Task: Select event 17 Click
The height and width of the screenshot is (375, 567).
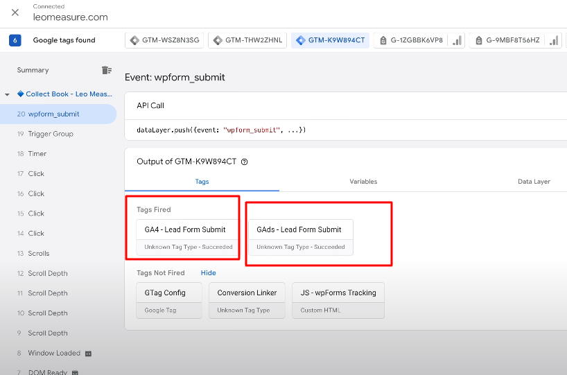Action: 58,173
